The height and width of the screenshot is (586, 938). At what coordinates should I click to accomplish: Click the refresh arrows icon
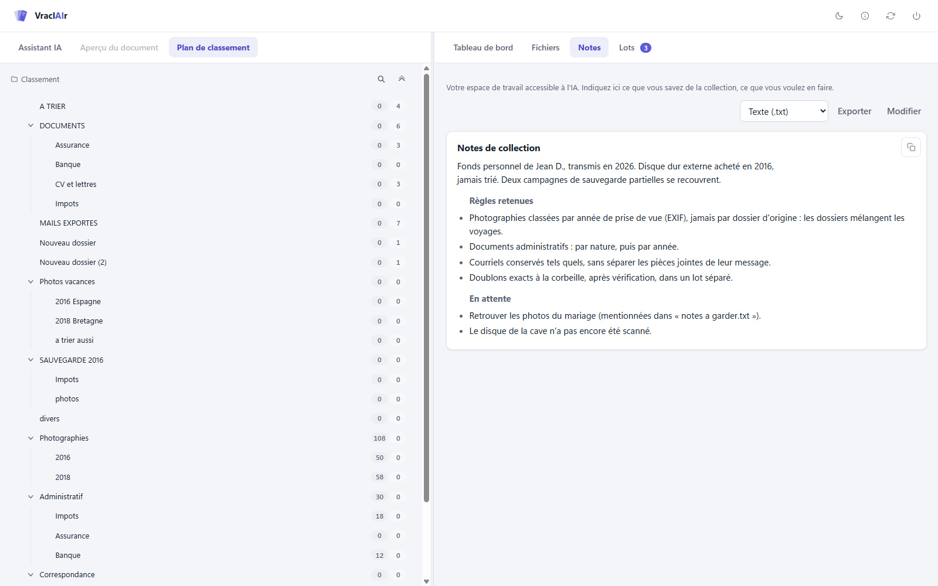click(891, 16)
